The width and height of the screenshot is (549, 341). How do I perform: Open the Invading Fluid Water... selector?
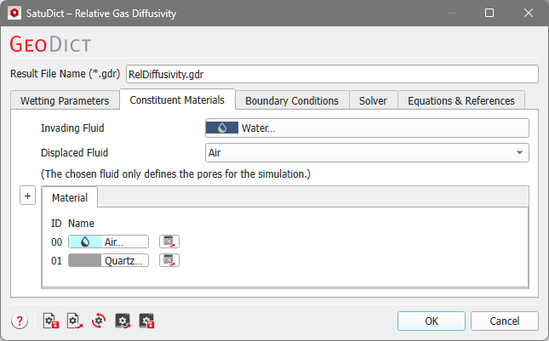tap(367, 128)
